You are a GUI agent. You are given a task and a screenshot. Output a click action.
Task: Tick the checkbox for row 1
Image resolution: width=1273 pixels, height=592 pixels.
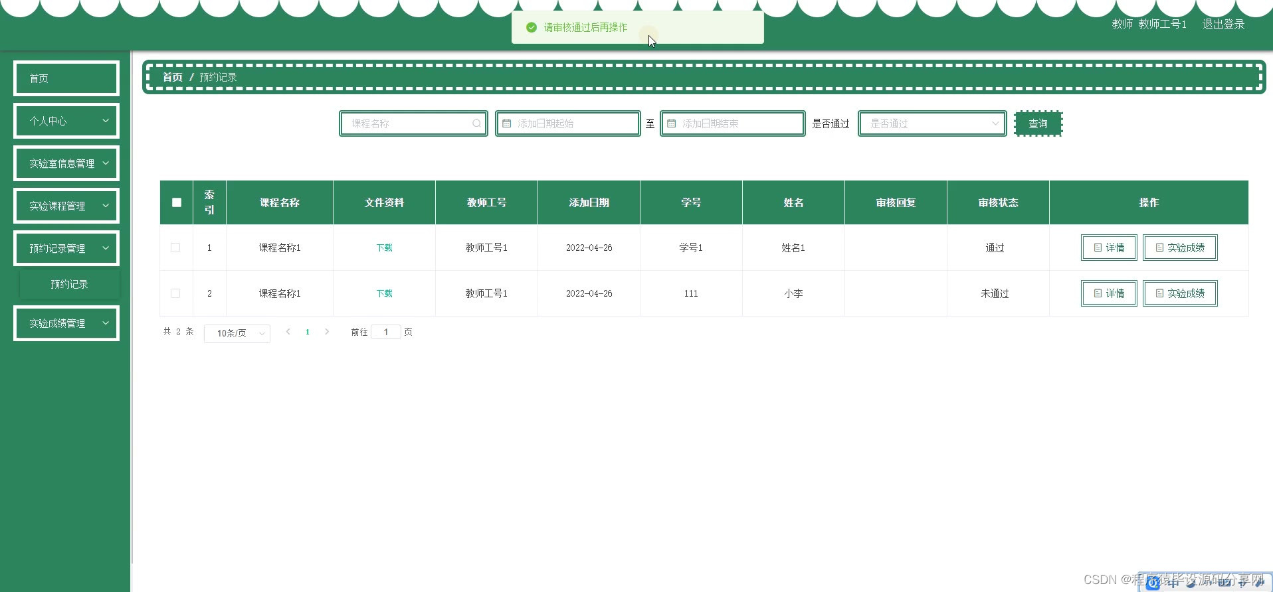[x=175, y=248]
